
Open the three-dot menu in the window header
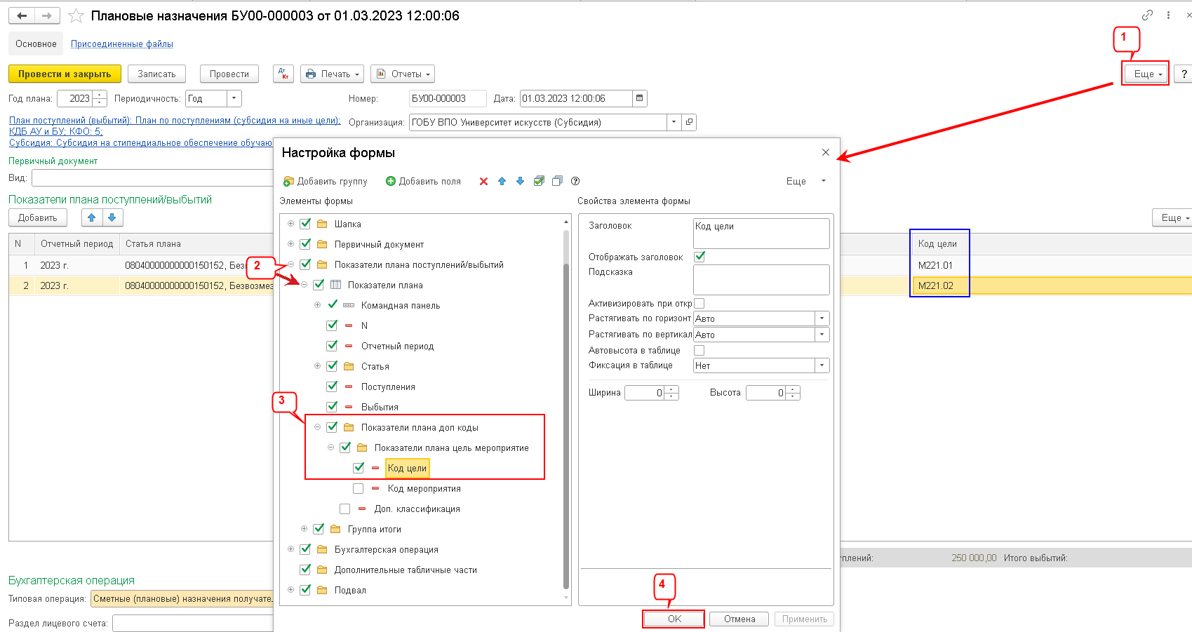(1168, 15)
